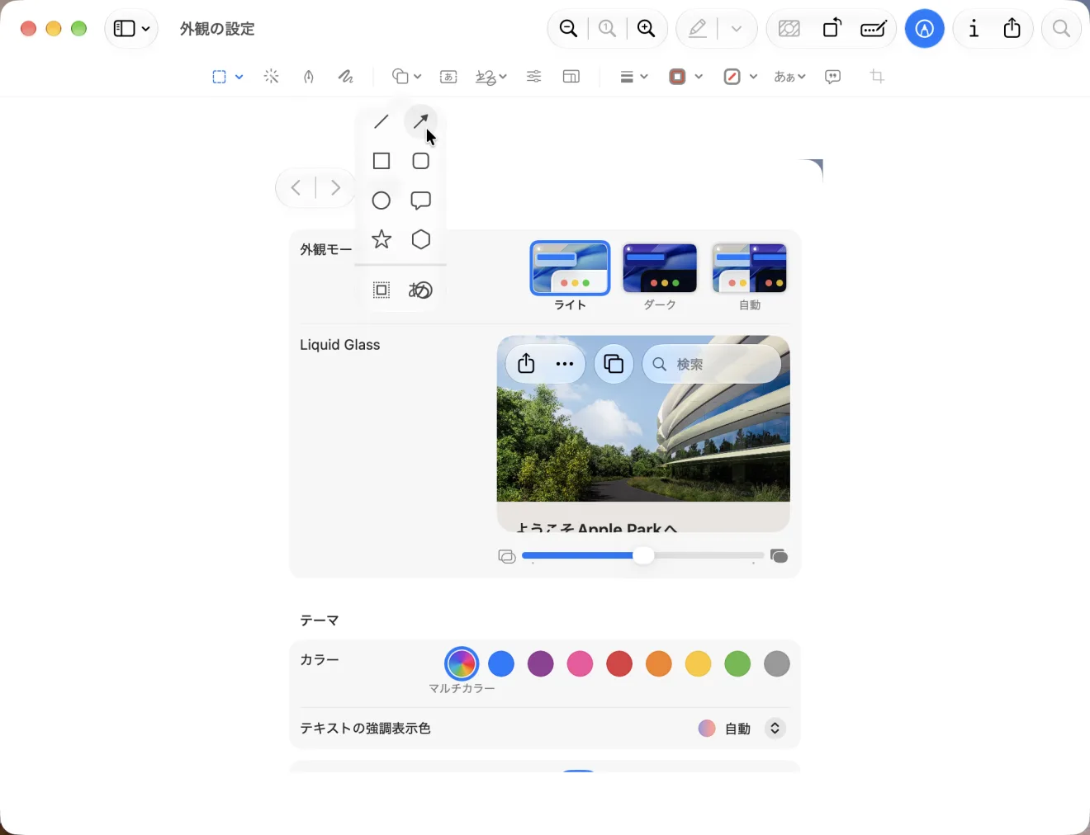Open the Text box tool
Viewport: 1090px width, 835px height.
448,77
